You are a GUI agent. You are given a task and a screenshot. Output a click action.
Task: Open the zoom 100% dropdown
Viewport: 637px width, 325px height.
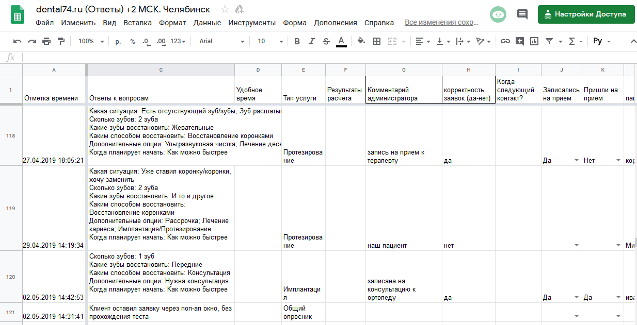tap(91, 41)
